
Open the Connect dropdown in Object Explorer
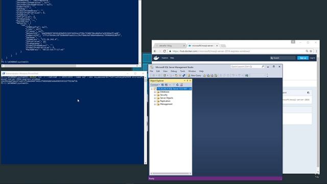pos(155,85)
